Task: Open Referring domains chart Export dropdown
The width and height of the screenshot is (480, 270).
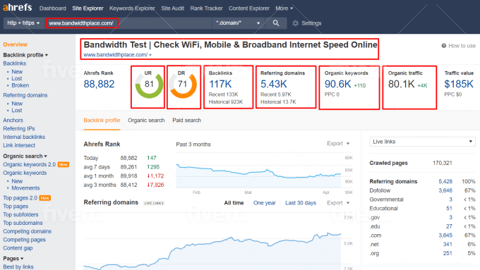Action: (x=338, y=203)
